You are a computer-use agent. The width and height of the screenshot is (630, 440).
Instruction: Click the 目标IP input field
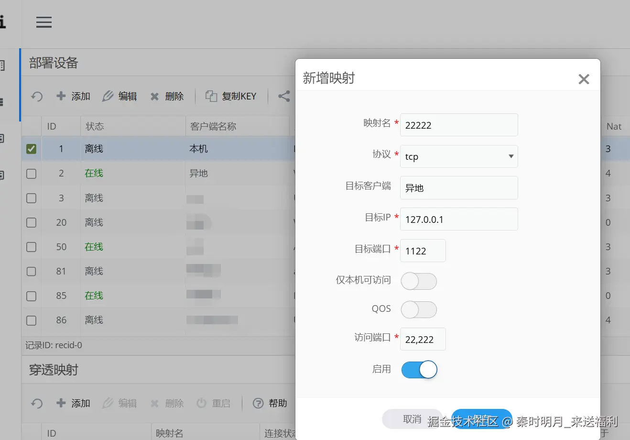pyautogui.click(x=459, y=219)
